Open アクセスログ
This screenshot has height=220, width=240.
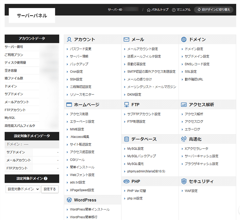coord(194,122)
